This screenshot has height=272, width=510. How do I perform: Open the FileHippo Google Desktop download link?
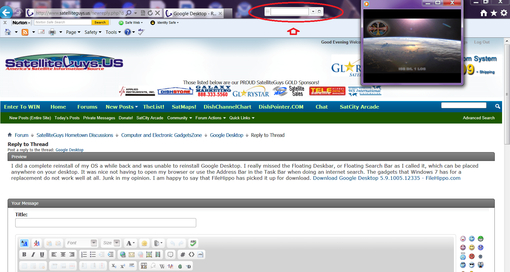(387, 178)
